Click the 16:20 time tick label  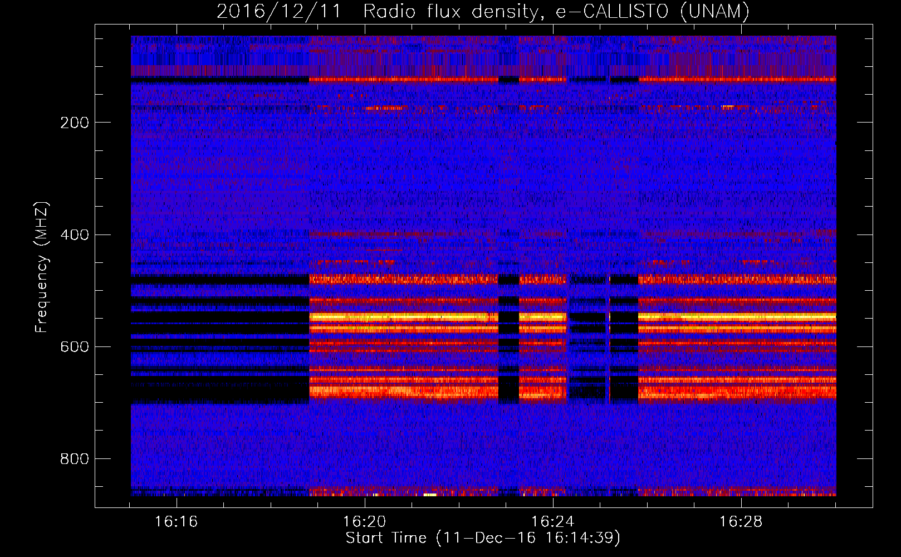tap(364, 522)
